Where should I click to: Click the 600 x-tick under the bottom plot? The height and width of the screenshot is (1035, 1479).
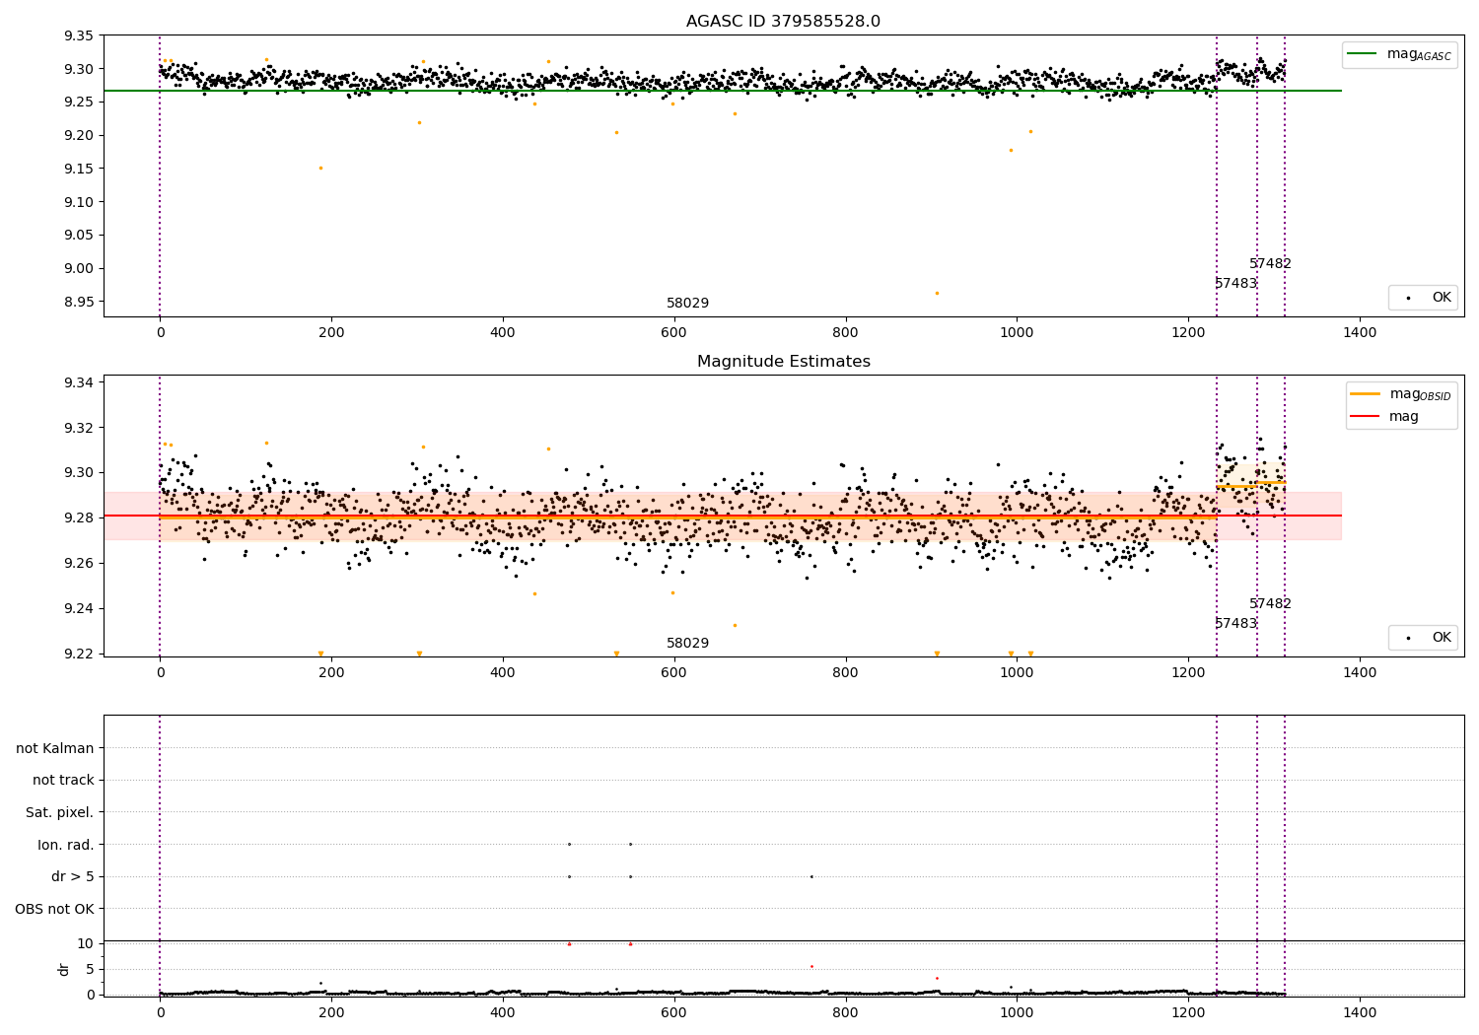674,1012
